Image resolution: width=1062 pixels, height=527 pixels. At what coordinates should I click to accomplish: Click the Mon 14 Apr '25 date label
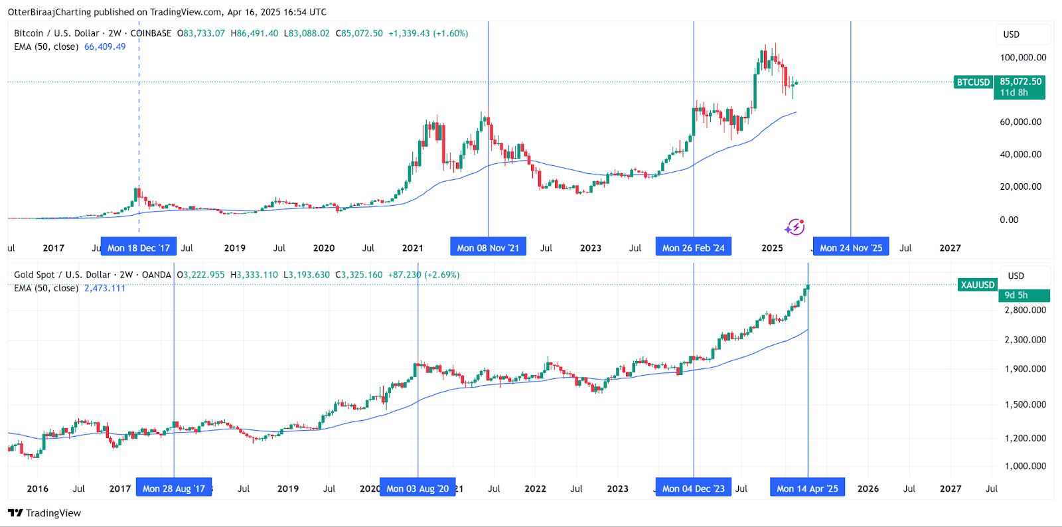tap(807, 489)
